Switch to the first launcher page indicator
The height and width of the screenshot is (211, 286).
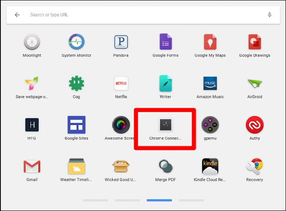pos(95,200)
